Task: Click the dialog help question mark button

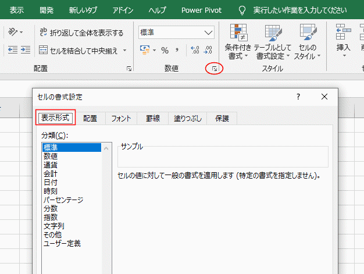Action: coord(298,97)
